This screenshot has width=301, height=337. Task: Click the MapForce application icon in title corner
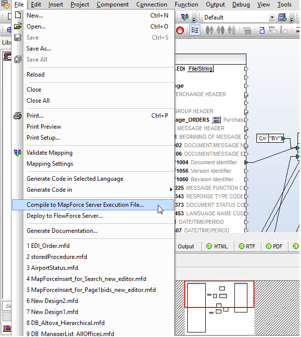click(x=6, y=5)
